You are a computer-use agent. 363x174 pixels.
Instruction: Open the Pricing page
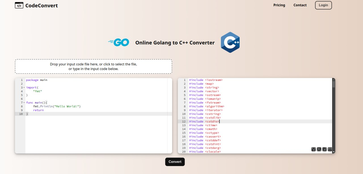[x=279, y=5]
